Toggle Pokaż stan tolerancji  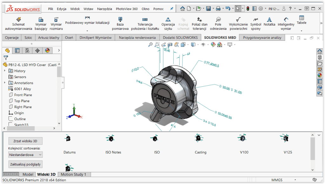(x=199, y=24)
